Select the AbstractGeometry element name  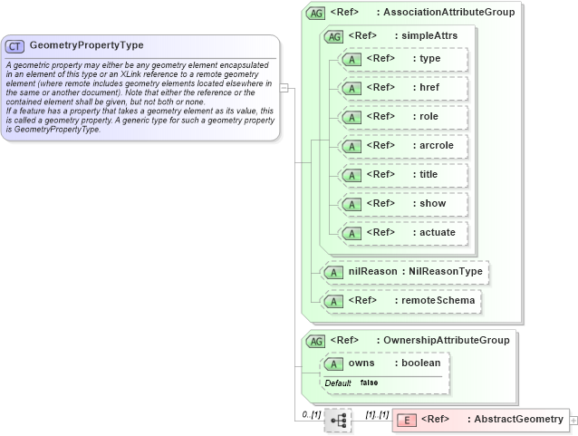[x=518, y=420]
